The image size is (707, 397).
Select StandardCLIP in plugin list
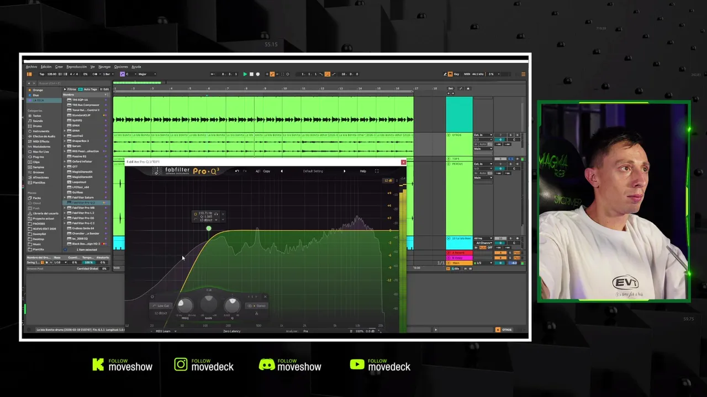pyautogui.click(x=81, y=115)
